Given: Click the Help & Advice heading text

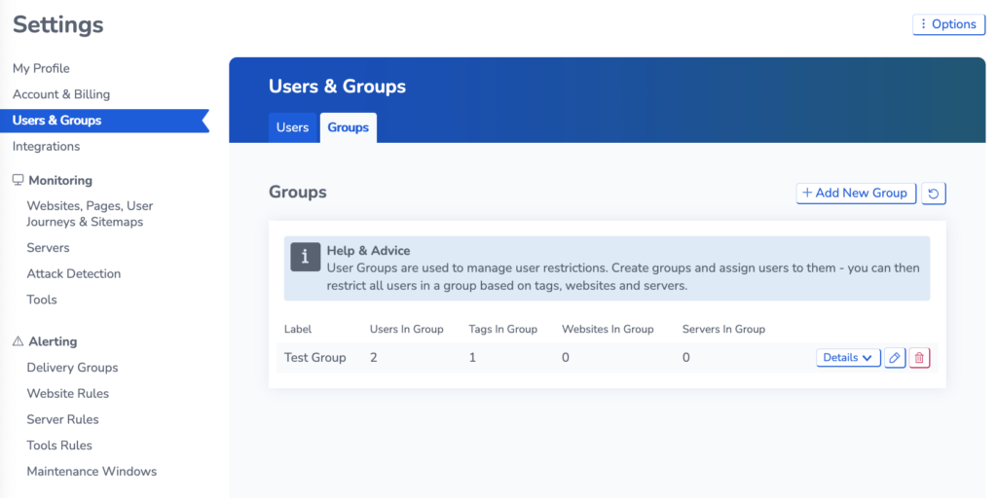Looking at the screenshot, I should point(369,251).
